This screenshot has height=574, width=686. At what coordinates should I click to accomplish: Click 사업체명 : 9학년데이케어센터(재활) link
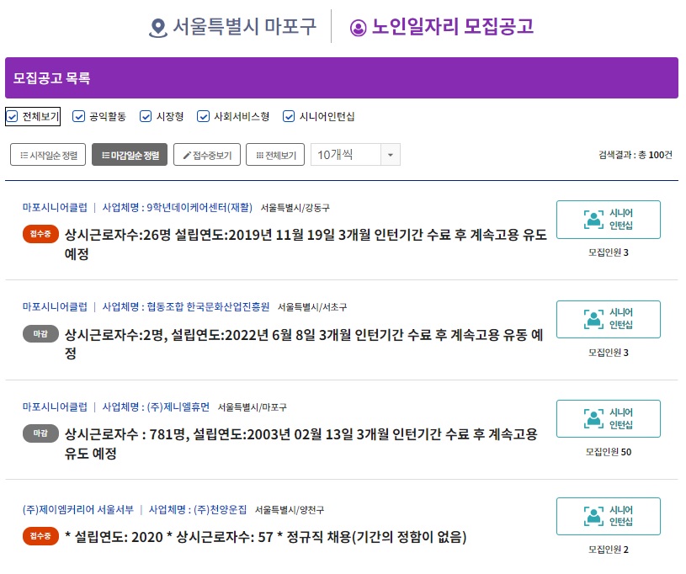[x=178, y=207]
